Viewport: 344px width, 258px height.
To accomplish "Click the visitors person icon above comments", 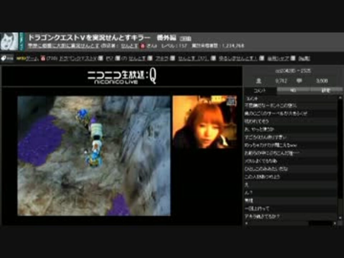I will [259, 81].
